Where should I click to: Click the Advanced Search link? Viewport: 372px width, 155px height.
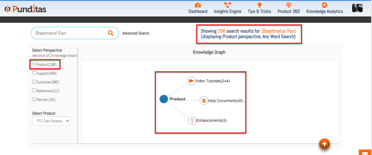coord(136,33)
